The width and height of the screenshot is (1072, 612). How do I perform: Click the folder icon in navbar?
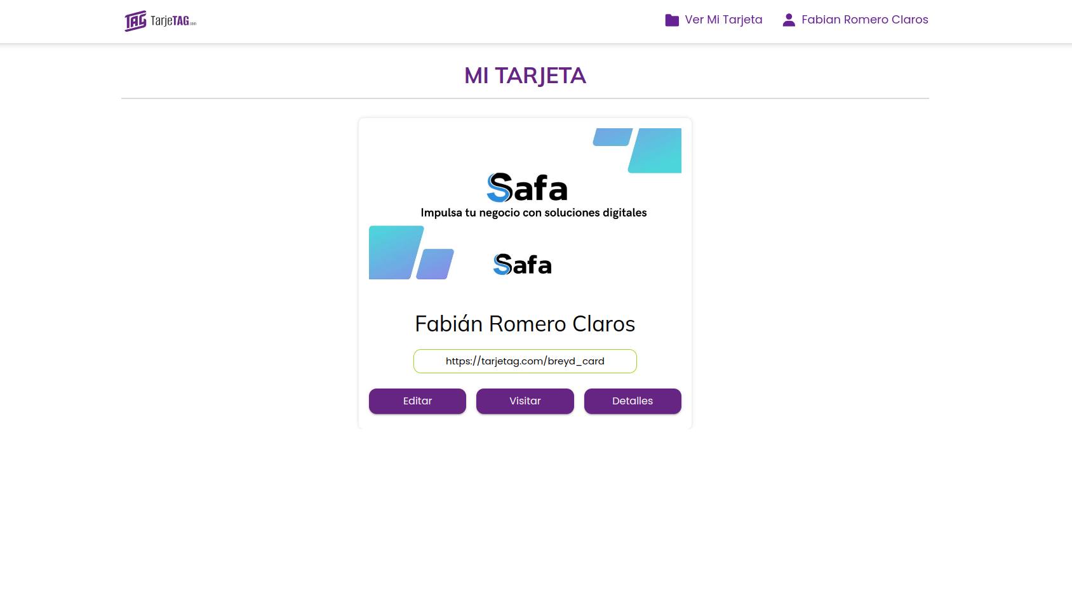[x=671, y=20]
